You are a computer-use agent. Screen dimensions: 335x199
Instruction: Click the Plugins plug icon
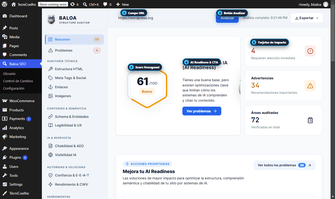(5, 157)
